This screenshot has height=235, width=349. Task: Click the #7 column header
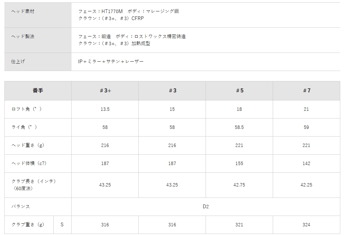306,90
